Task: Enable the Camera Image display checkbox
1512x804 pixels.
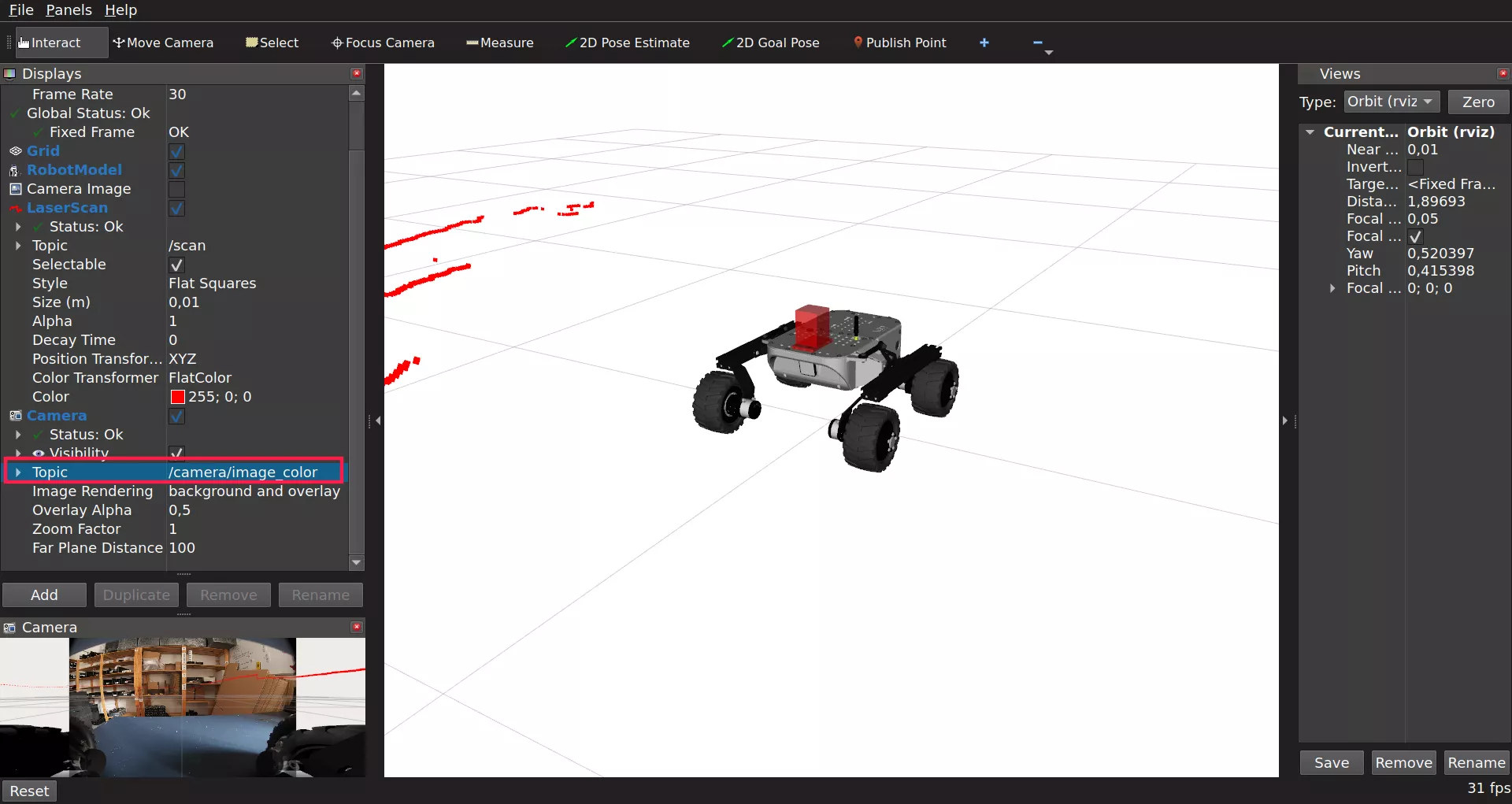Action: [x=177, y=189]
